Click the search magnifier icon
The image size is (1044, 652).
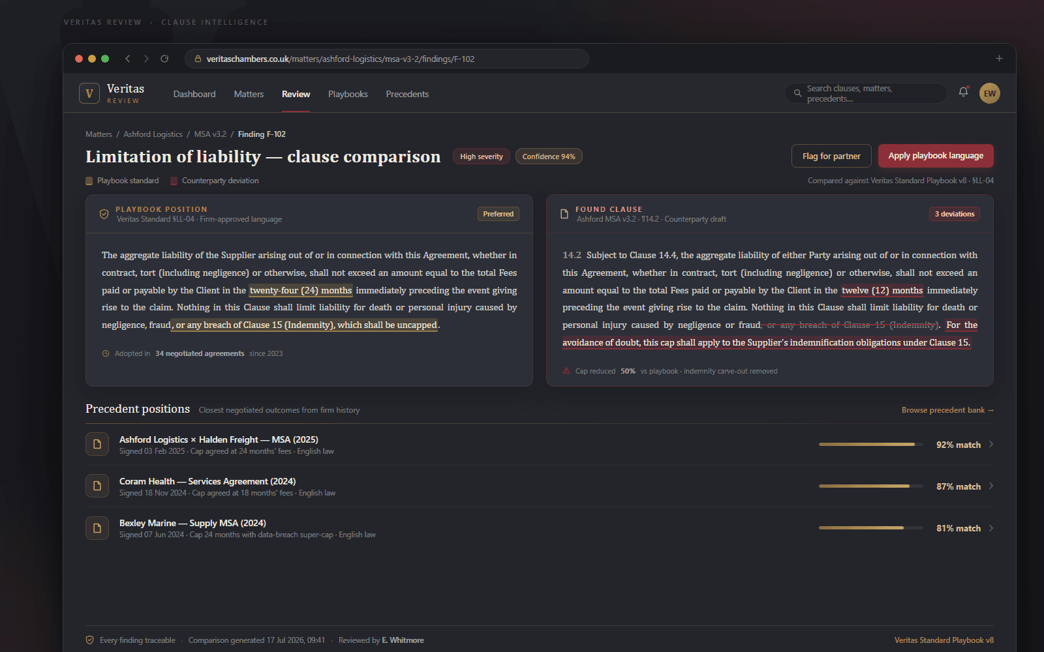797,93
